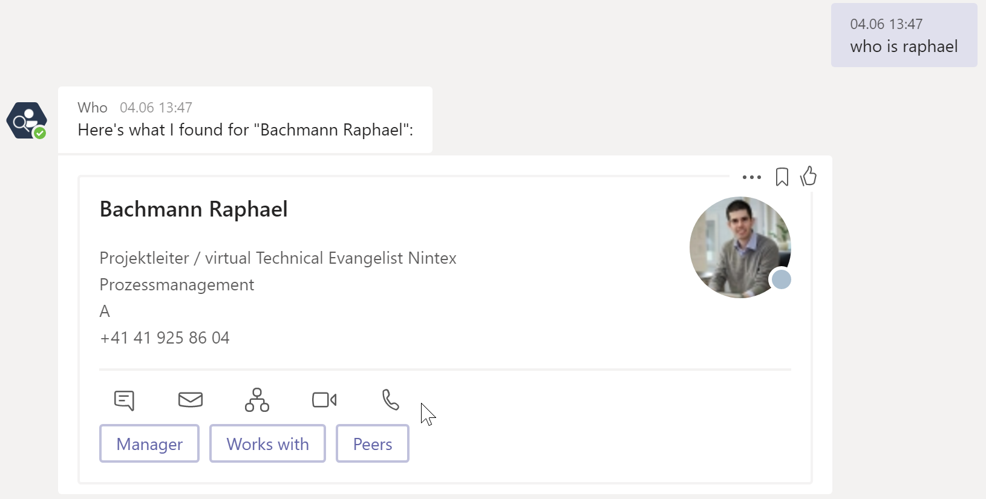Viewport: 986px width, 499px height.
Task: Open Bachmann Raphael's profile photo
Action: (x=740, y=247)
